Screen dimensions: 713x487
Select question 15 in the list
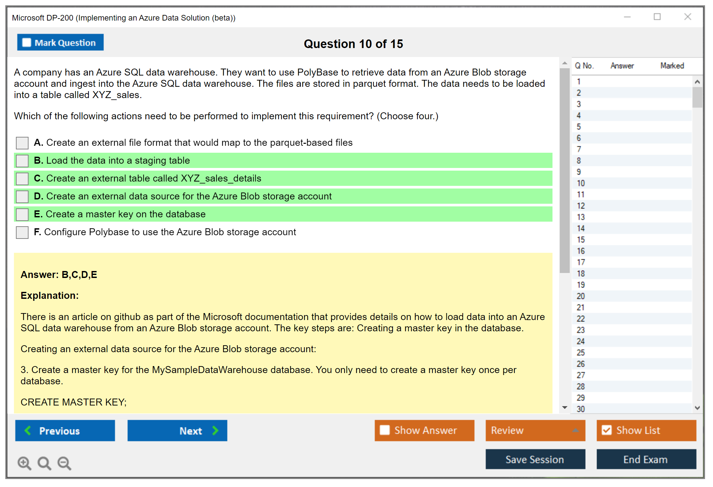[581, 240]
